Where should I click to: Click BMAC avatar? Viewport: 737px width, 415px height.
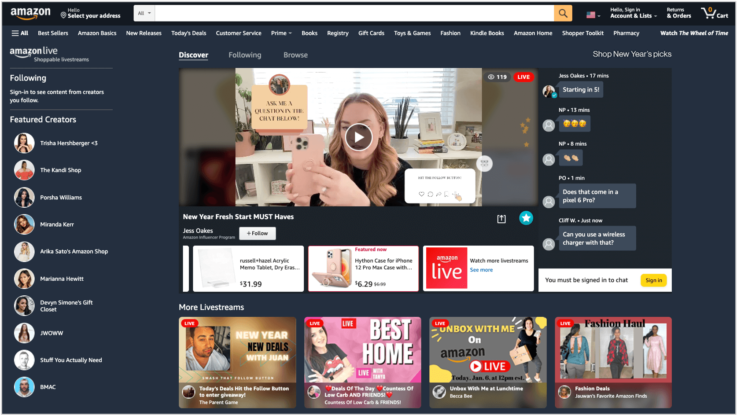click(24, 387)
